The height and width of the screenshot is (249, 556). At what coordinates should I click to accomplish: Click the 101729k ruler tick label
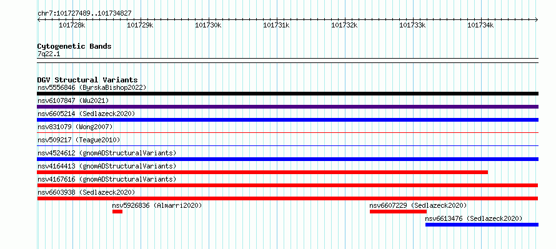coord(140,25)
